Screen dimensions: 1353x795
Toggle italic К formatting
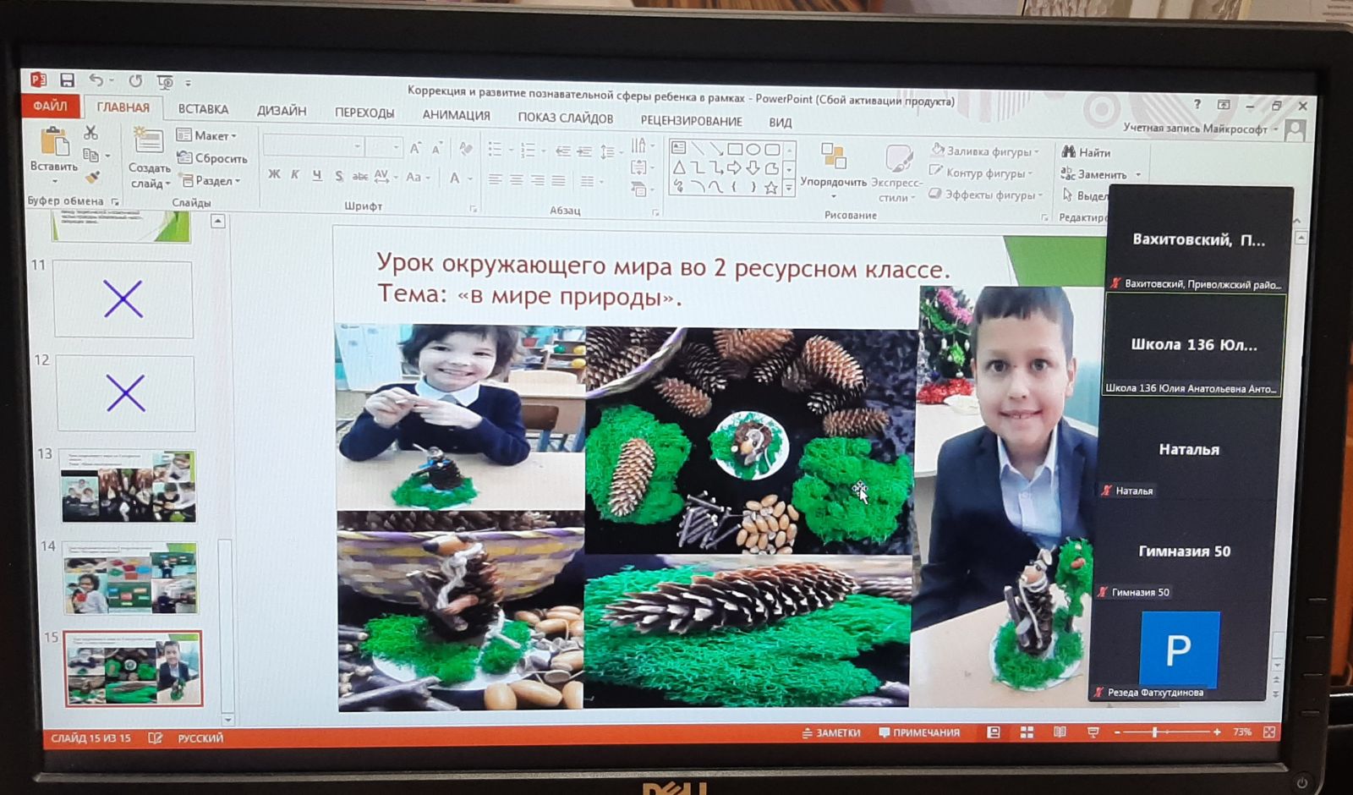click(x=295, y=175)
